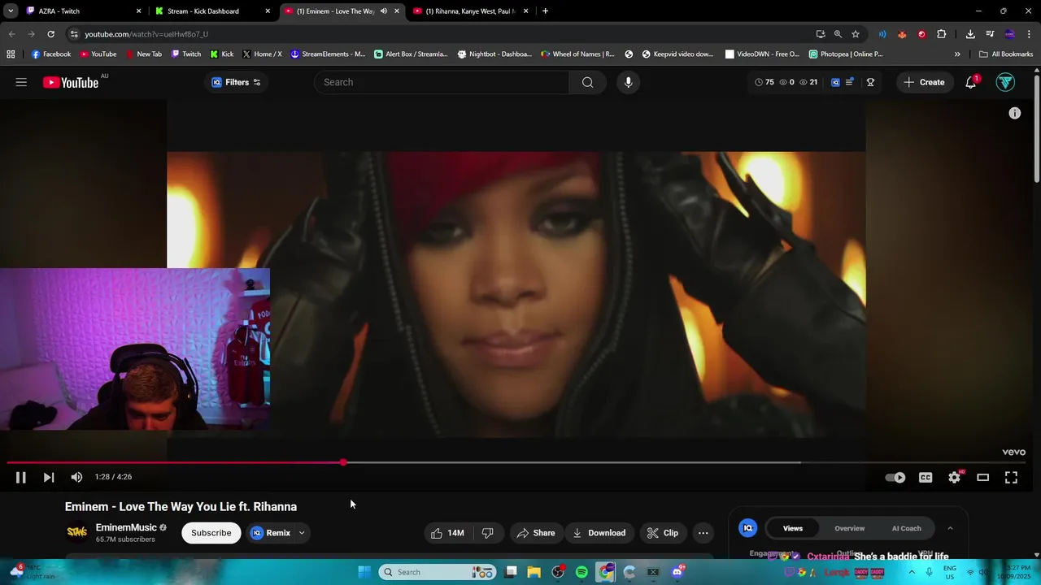Open the browser Downloads icon
1041x585 pixels.
970,34
